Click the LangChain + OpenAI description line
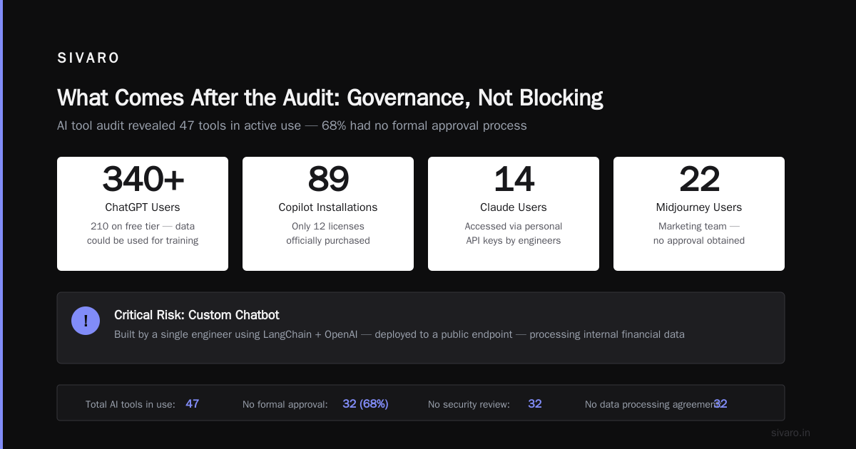The height and width of the screenshot is (449, 856). tap(399, 334)
